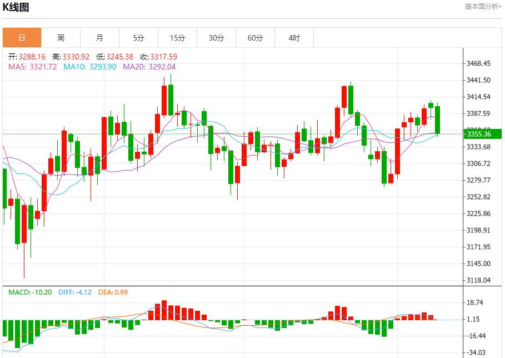Reselect the highlighted 日 daily tab
The width and height of the screenshot is (505, 358).
(22, 38)
